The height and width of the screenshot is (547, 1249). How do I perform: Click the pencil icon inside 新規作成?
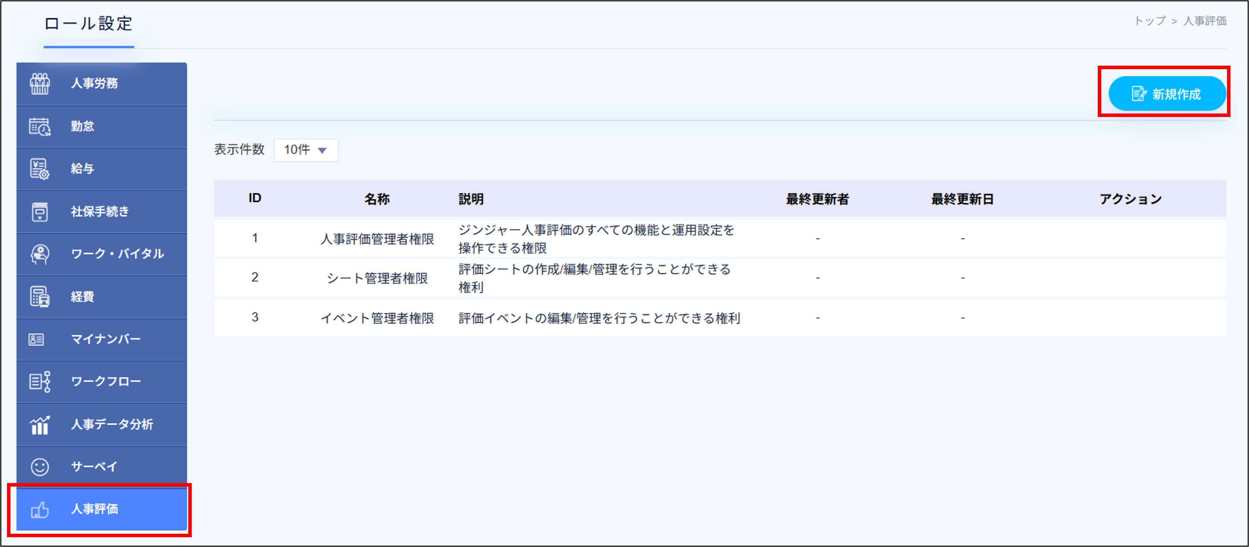[1138, 94]
